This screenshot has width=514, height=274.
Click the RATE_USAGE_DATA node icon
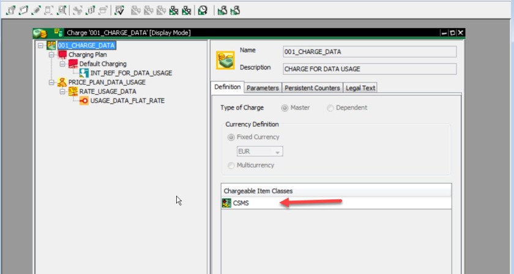pos(73,91)
